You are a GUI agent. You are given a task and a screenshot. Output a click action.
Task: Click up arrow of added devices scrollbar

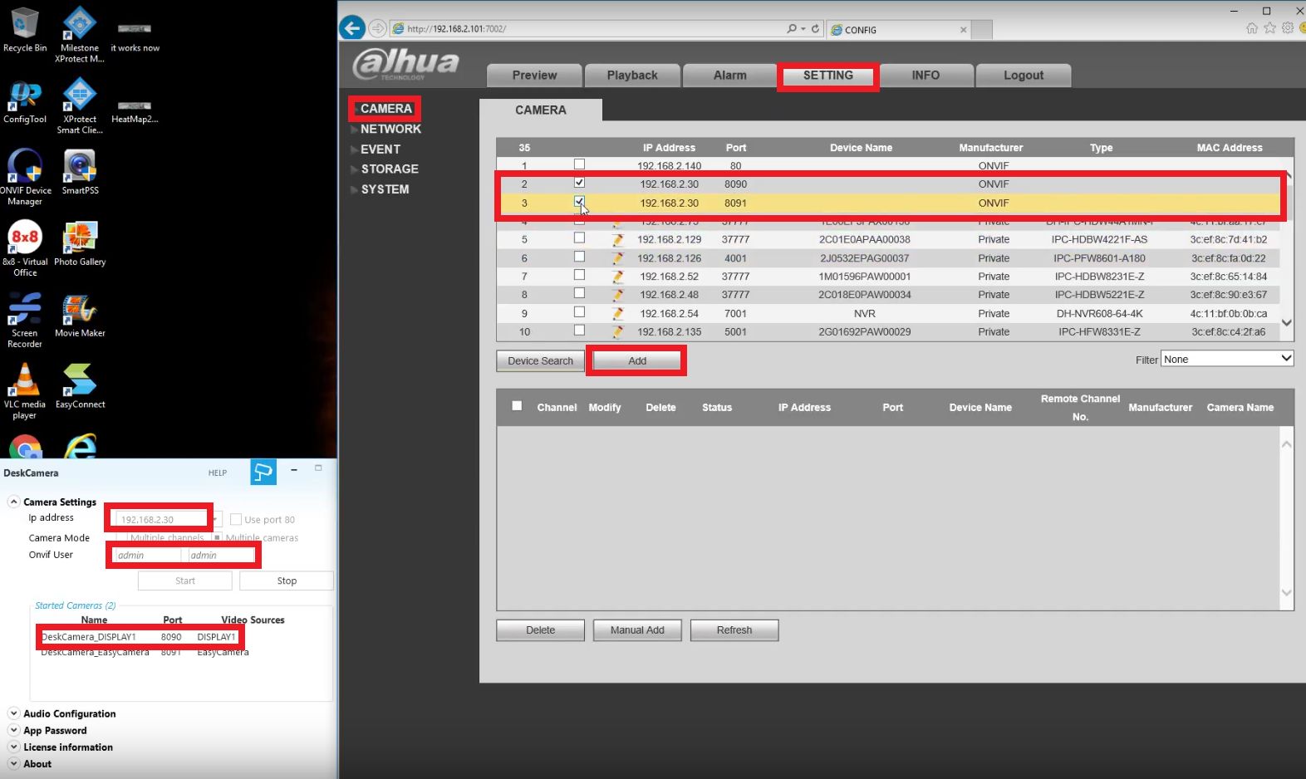(1287, 444)
